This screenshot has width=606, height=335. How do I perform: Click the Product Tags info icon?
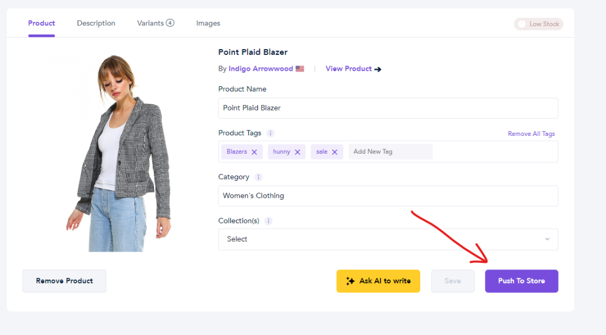point(270,134)
